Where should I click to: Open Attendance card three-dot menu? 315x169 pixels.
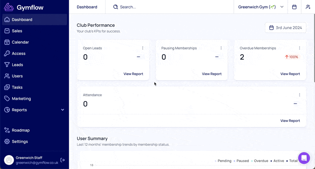pos(299,95)
